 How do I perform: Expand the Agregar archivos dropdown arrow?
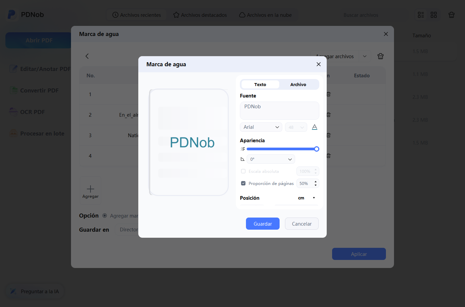tap(365, 56)
